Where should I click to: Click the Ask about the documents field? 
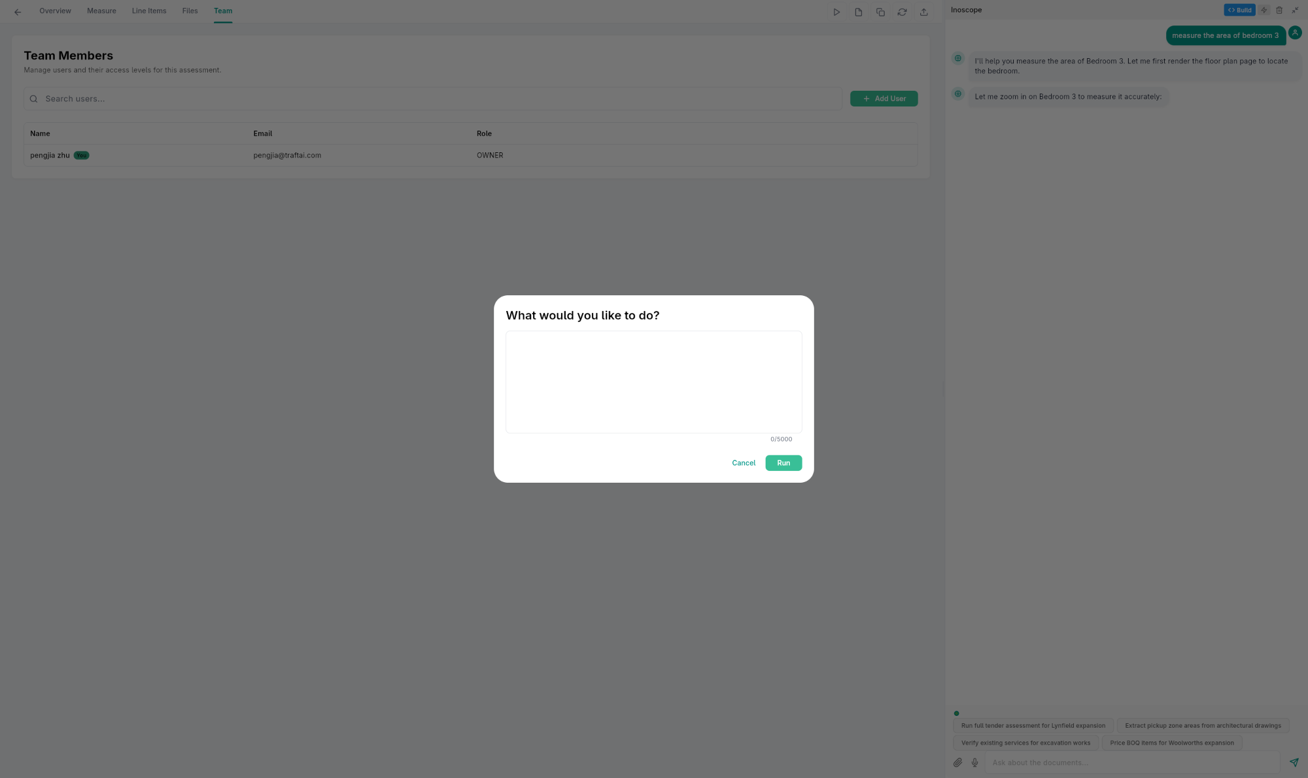coord(1112,762)
